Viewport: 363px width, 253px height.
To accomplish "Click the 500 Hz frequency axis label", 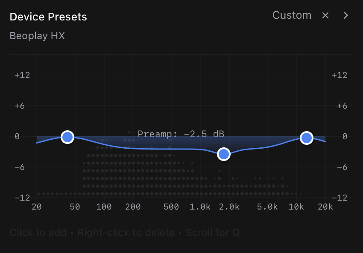I will click(x=171, y=207).
